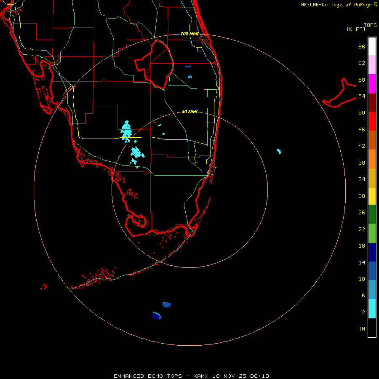Click the legend value 54
379x379 pixels.
tap(362, 96)
